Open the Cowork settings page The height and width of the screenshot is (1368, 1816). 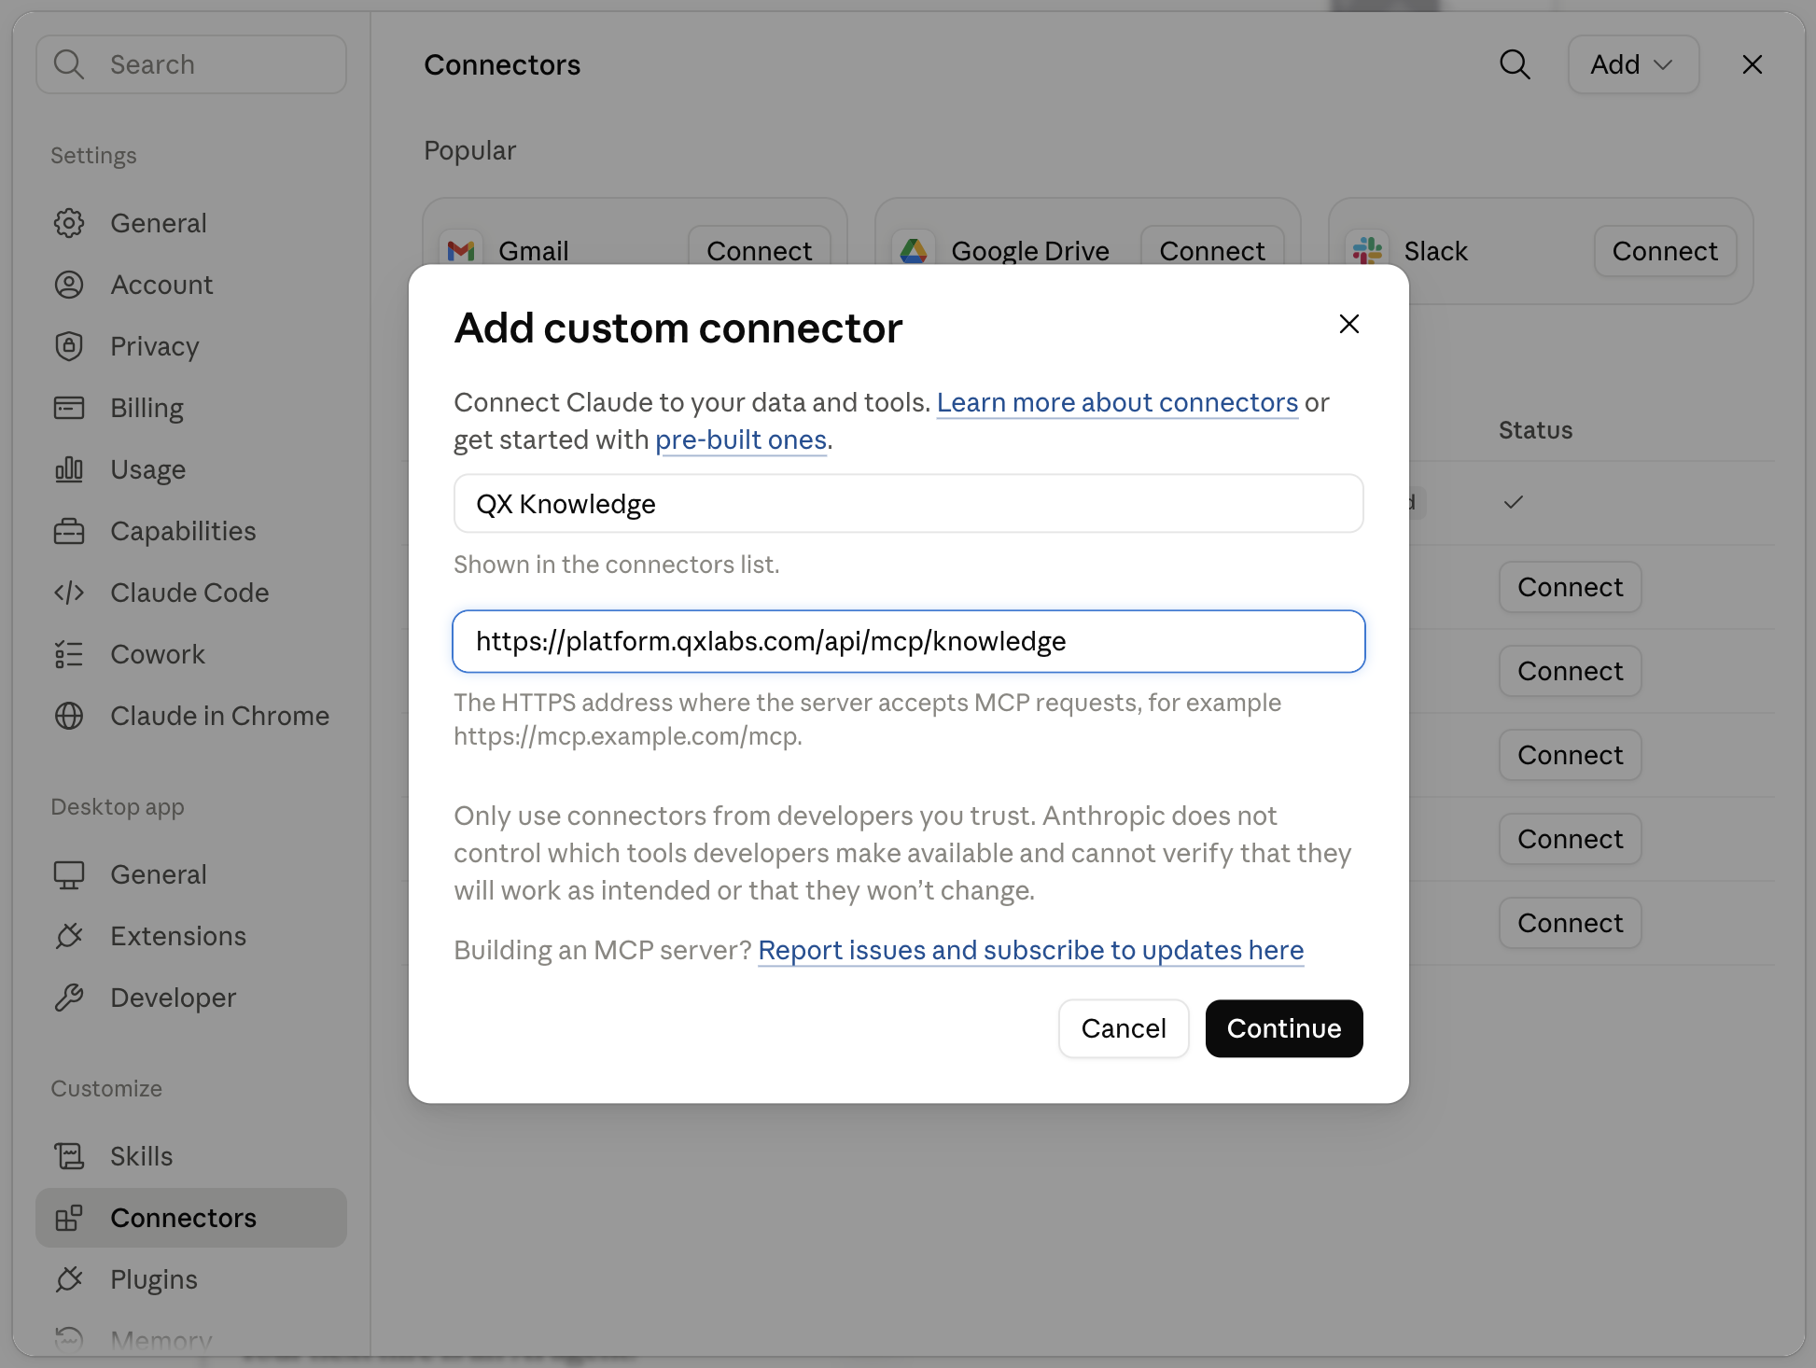point(190,654)
